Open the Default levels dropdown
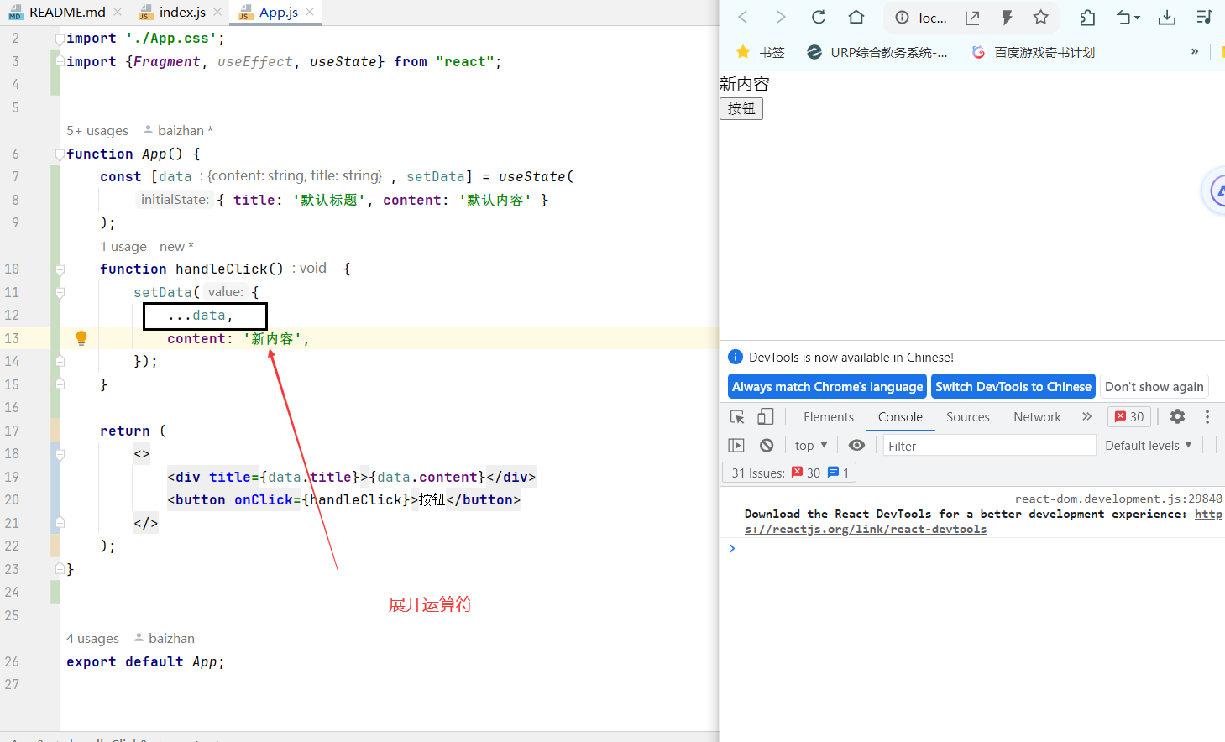This screenshot has width=1225, height=742. point(1149,446)
